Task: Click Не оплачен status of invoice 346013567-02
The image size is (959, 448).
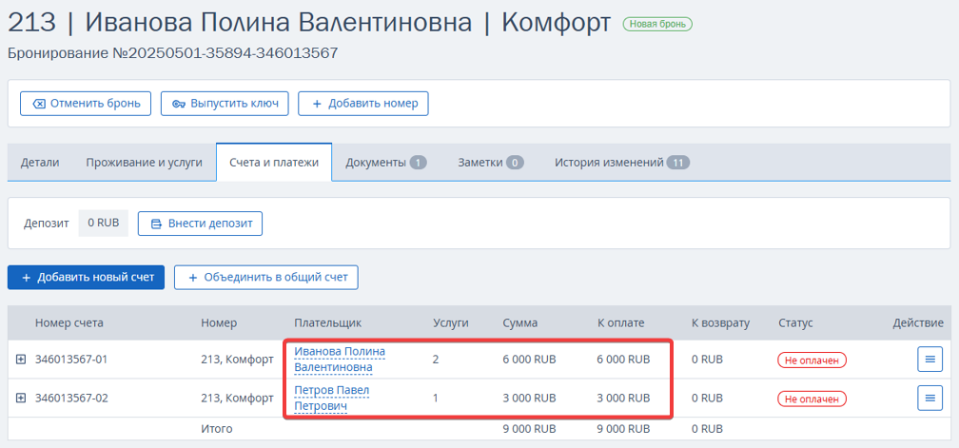Action: tap(812, 399)
